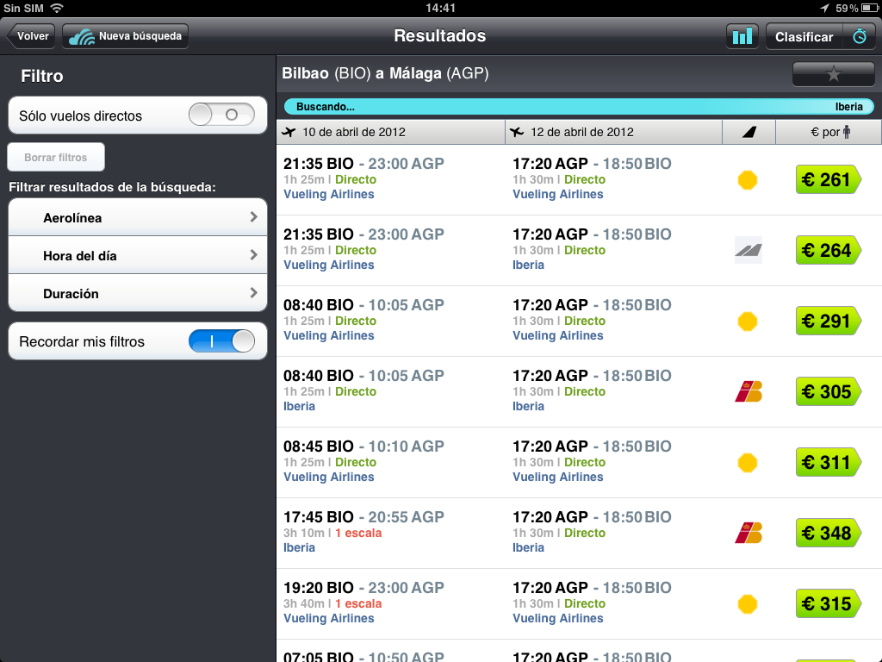Expand the Duración filter
The width and height of the screenshot is (882, 662).
pyautogui.click(x=138, y=293)
